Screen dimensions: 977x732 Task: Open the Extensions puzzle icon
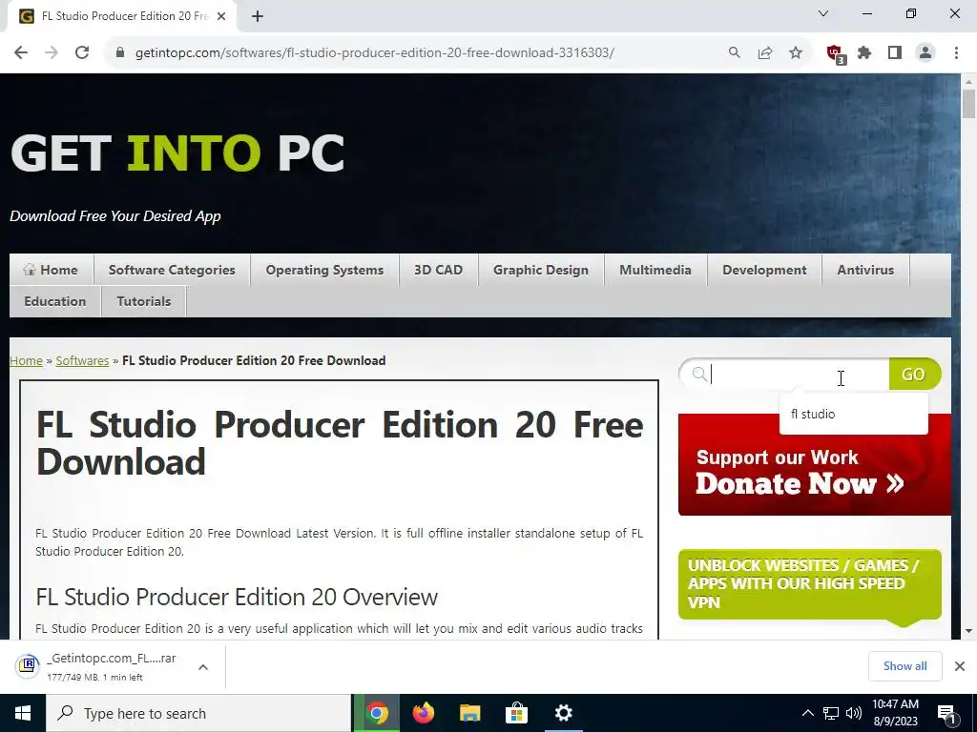pyautogui.click(x=864, y=53)
